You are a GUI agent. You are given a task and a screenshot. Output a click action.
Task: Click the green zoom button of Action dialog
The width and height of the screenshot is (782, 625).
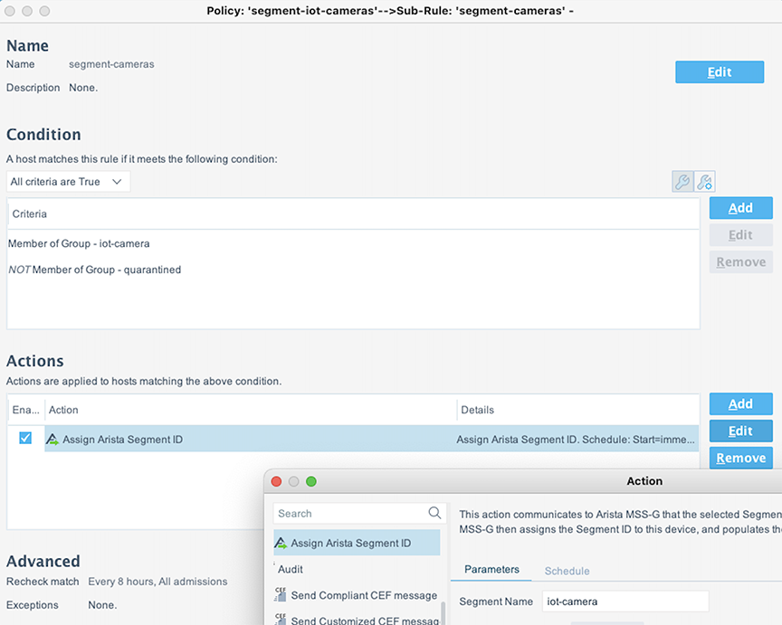coord(311,481)
